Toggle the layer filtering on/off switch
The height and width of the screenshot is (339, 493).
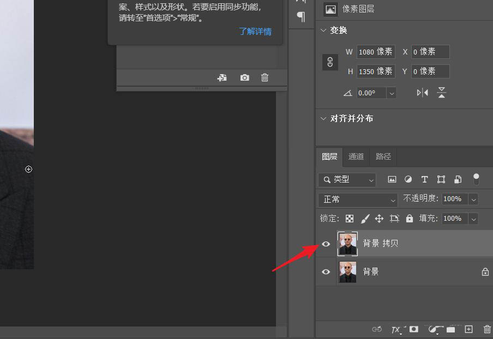476,179
